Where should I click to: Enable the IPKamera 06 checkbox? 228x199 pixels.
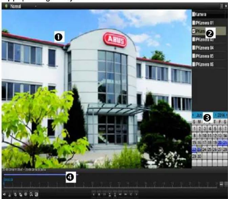[x=193, y=64]
